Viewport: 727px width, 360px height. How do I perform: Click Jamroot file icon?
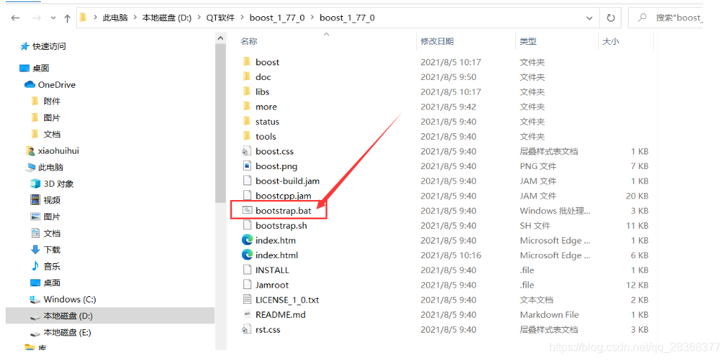point(247,285)
